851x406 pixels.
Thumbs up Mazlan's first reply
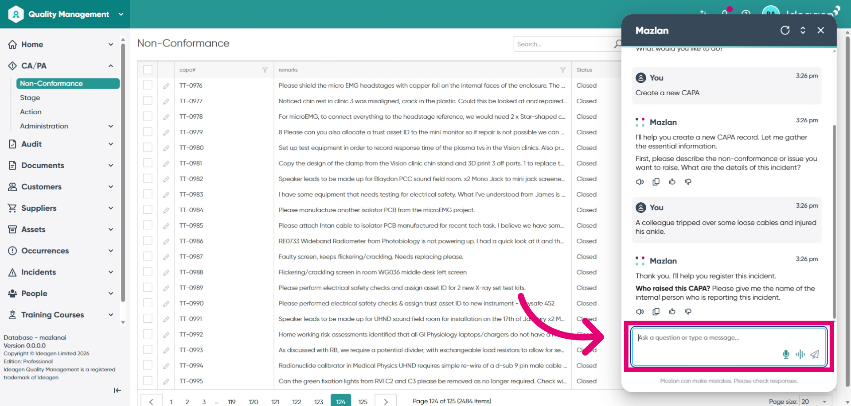click(x=672, y=182)
